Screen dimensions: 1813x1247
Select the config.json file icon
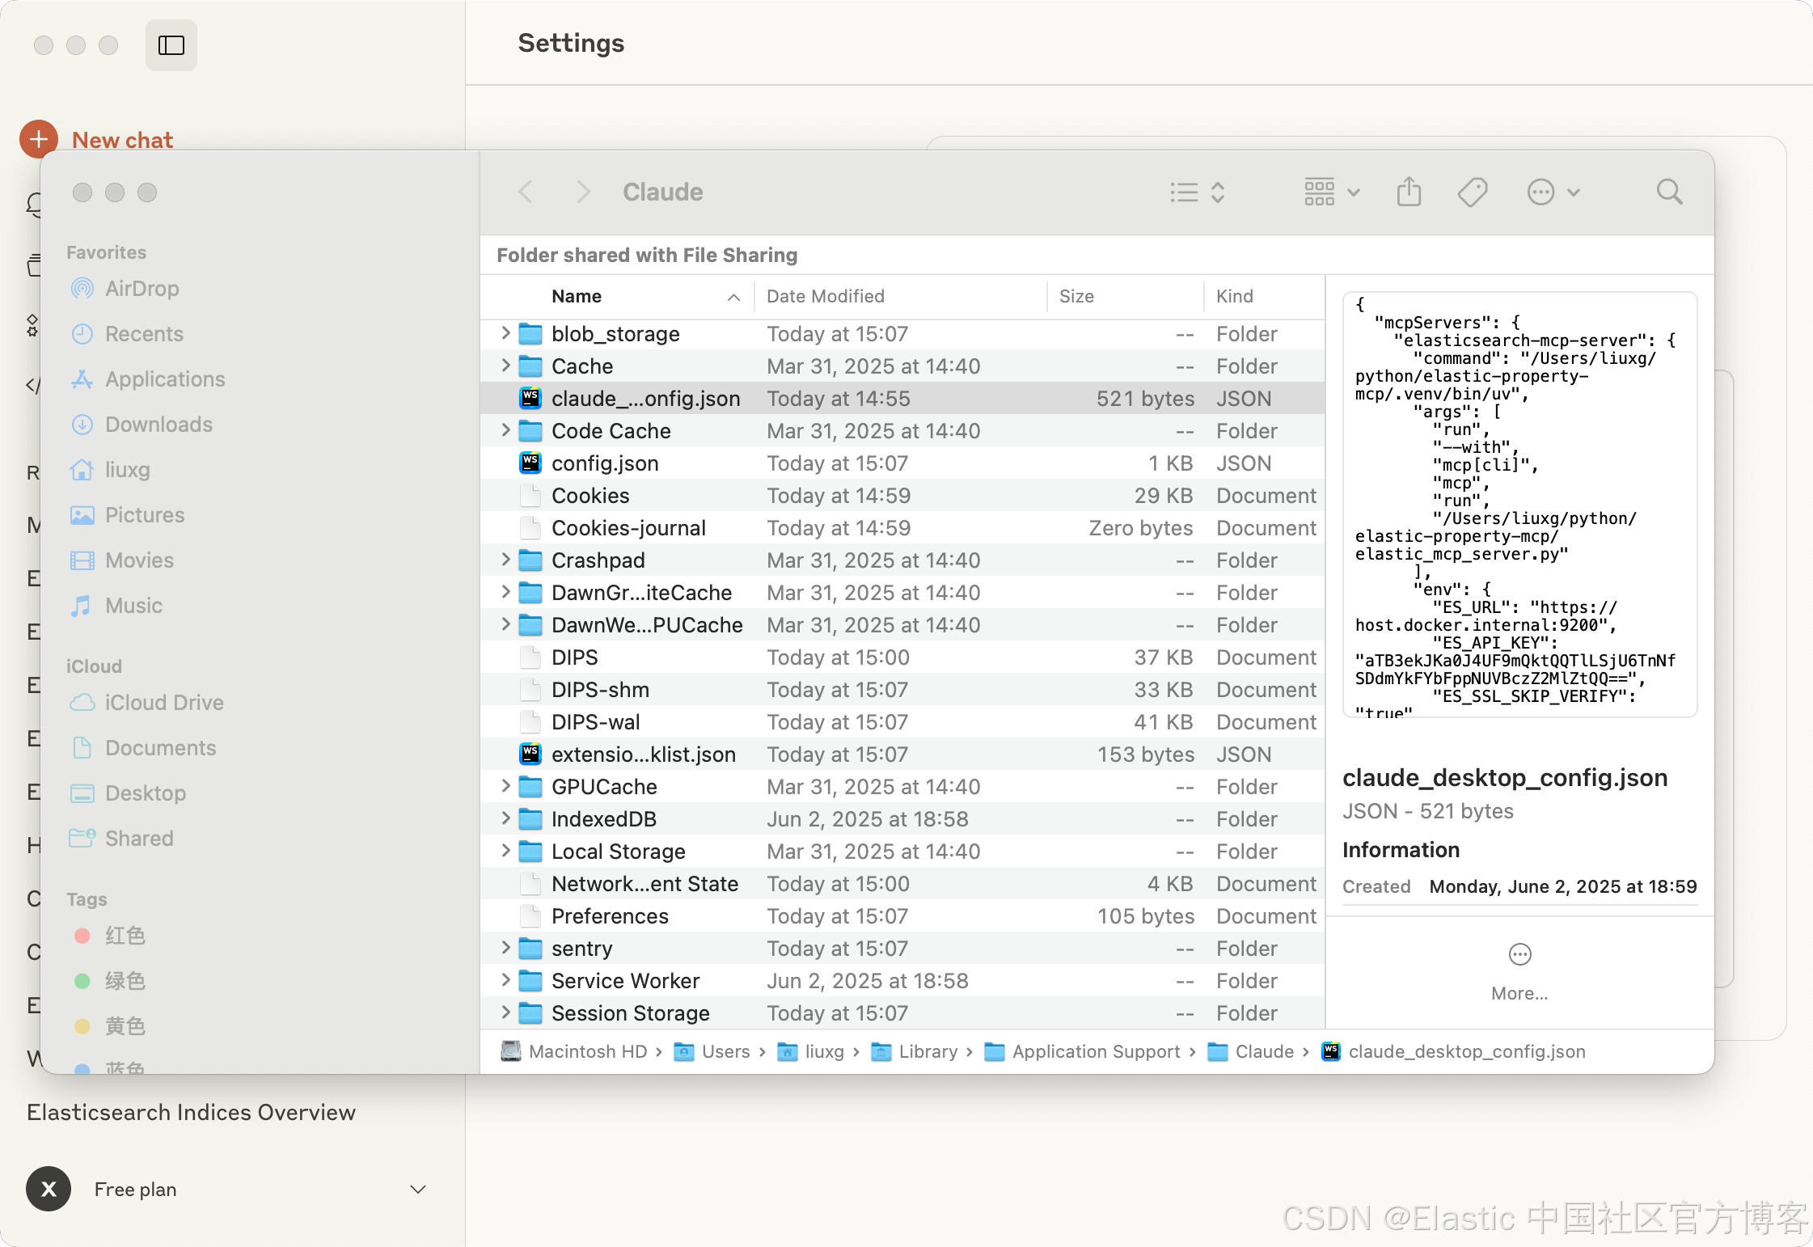pos(530,463)
